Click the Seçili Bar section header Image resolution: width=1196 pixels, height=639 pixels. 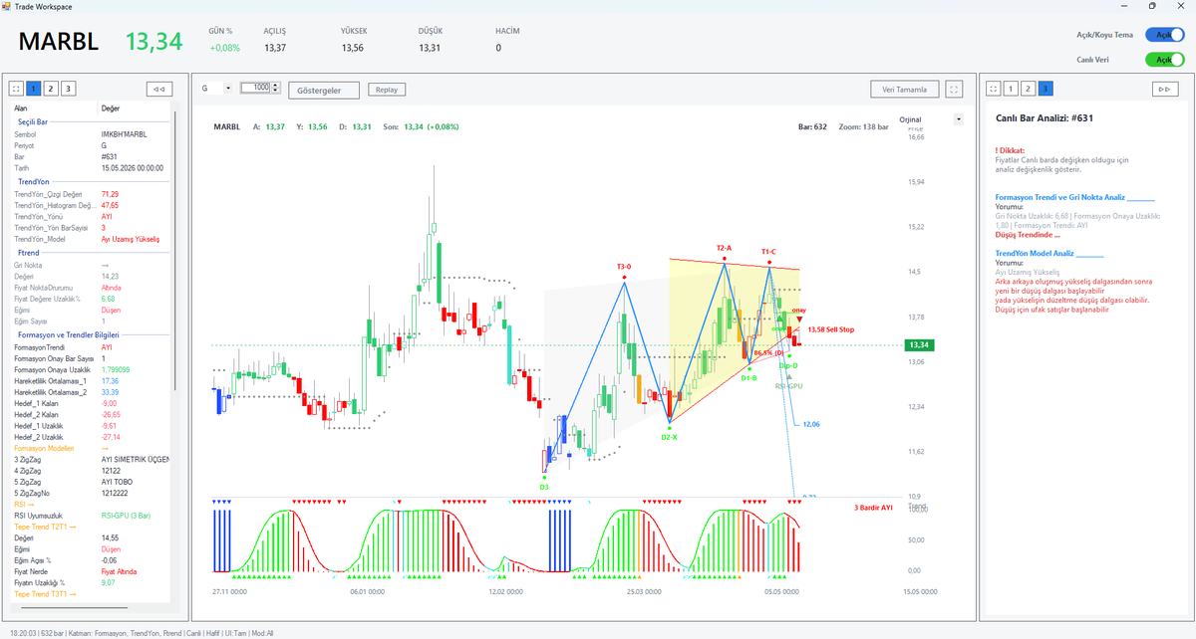click(35, 121)
